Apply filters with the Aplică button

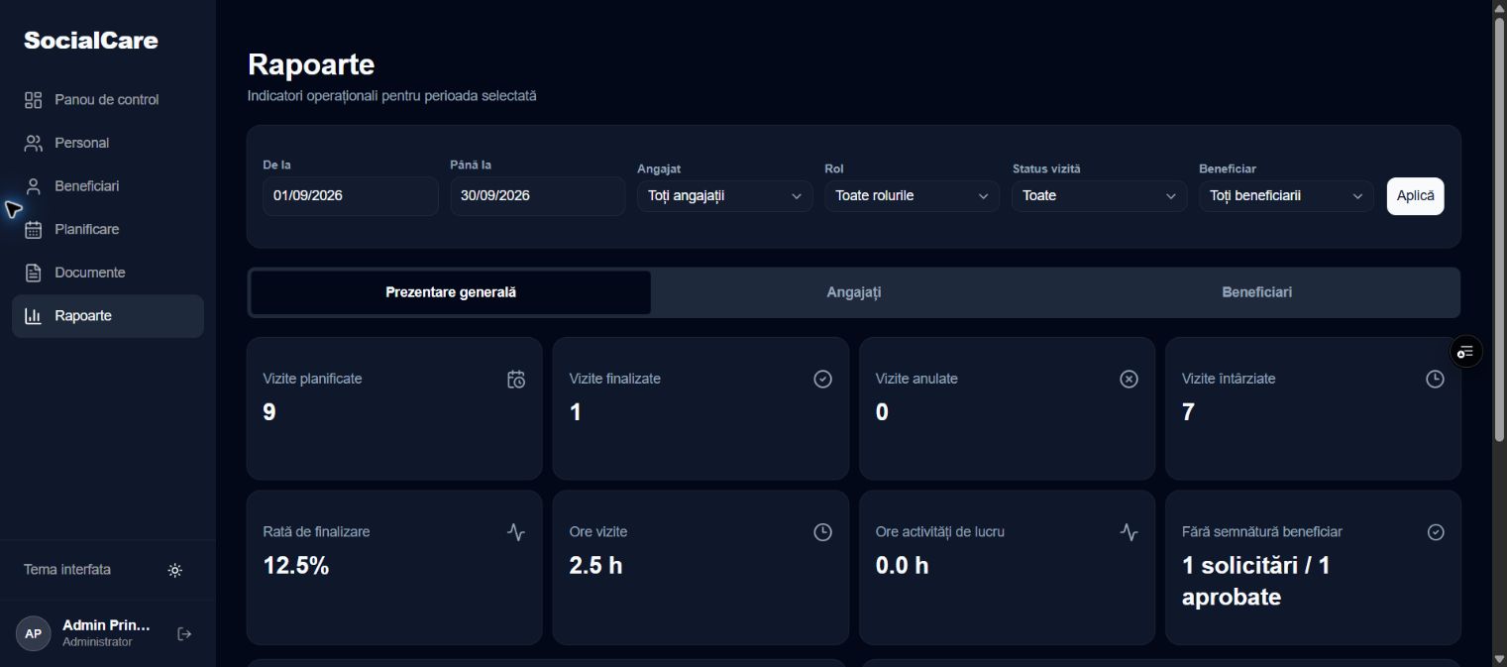1415,196
